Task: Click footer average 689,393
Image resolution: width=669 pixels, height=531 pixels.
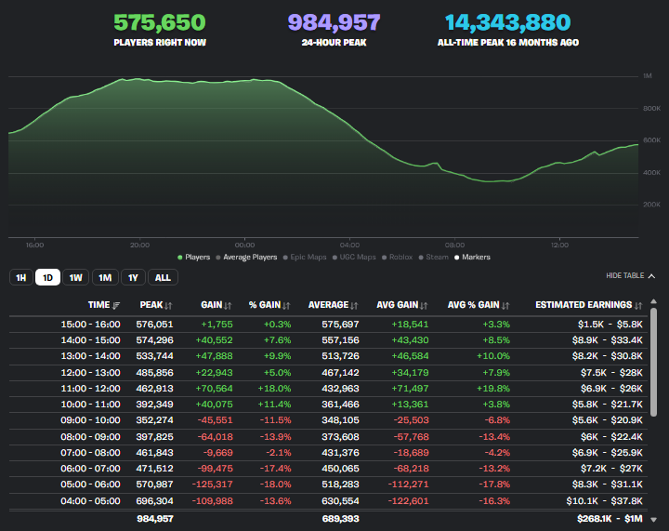Action: [340, 519]
